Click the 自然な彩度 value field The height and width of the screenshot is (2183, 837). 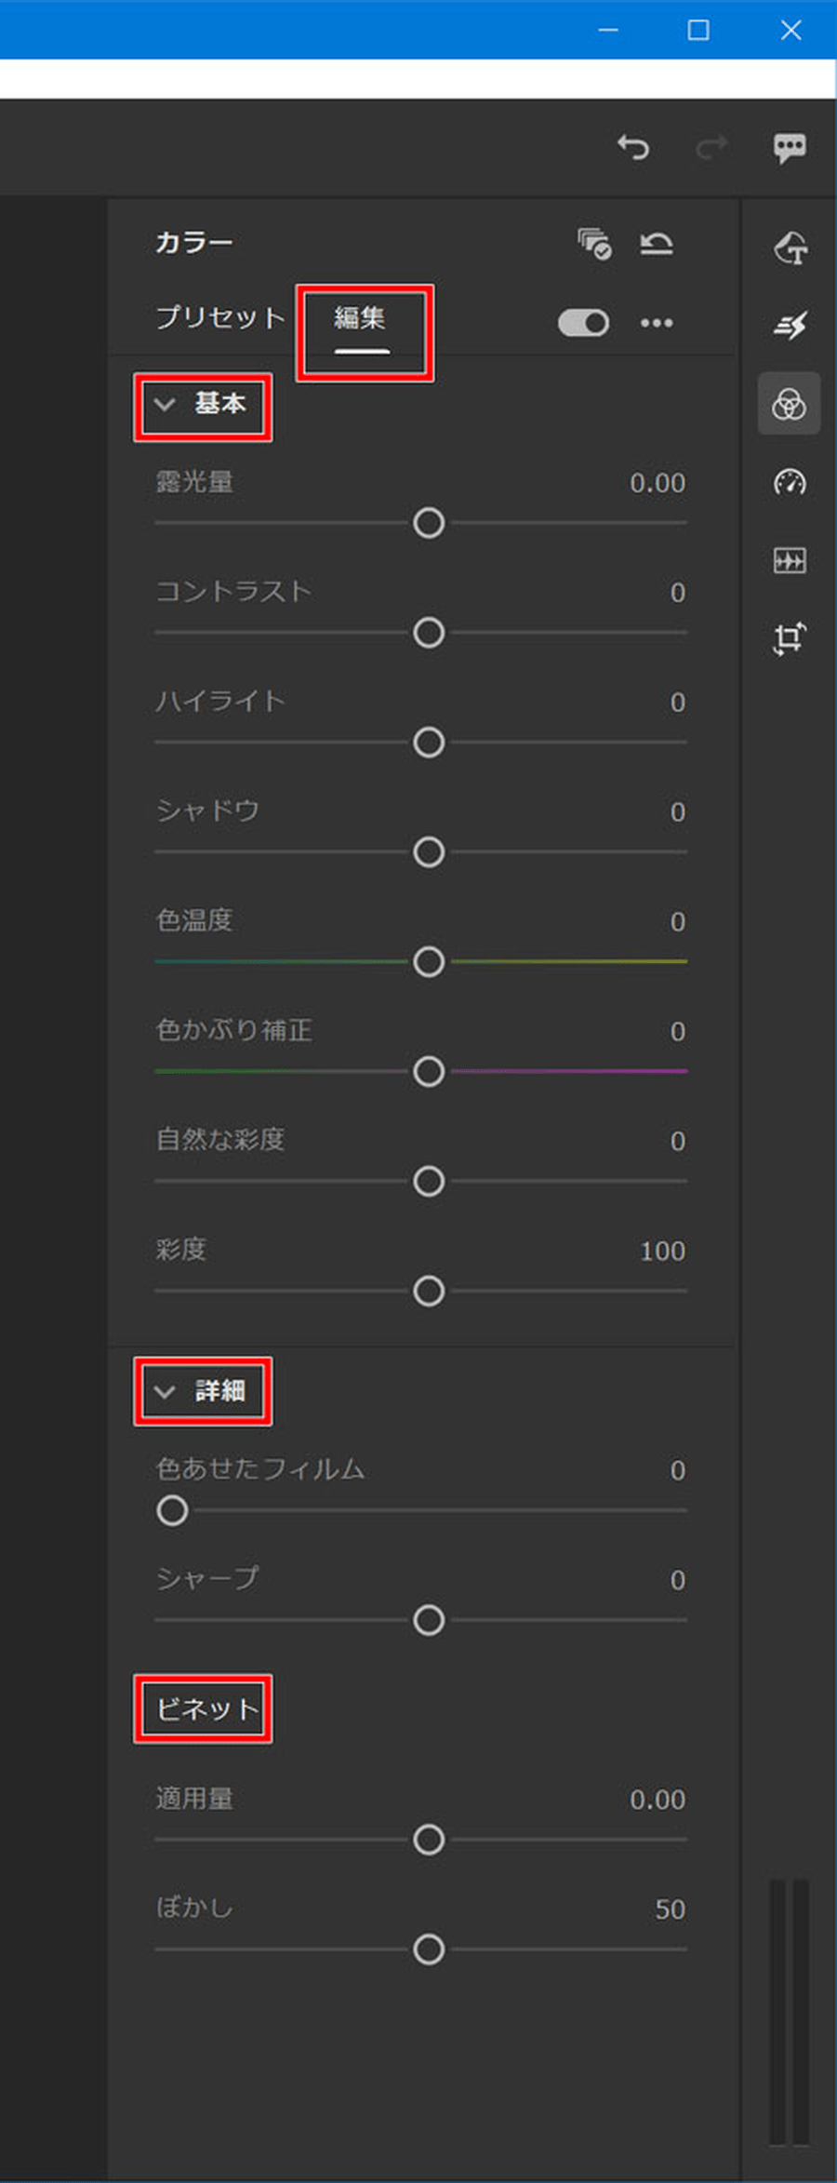pos(678,1142)
